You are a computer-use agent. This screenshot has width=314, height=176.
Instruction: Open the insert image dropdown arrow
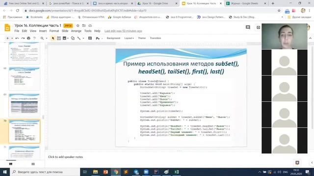(x=68, y=38)
